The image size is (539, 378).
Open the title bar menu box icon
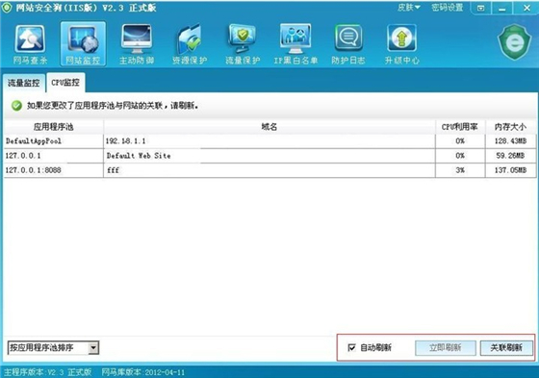point(481,8)
